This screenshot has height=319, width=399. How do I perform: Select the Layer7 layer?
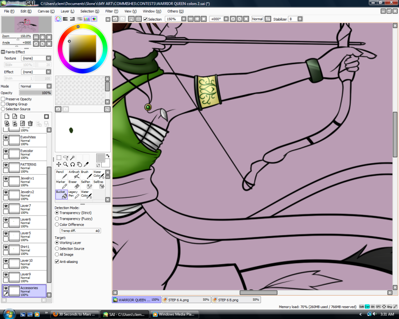[25, 209]
